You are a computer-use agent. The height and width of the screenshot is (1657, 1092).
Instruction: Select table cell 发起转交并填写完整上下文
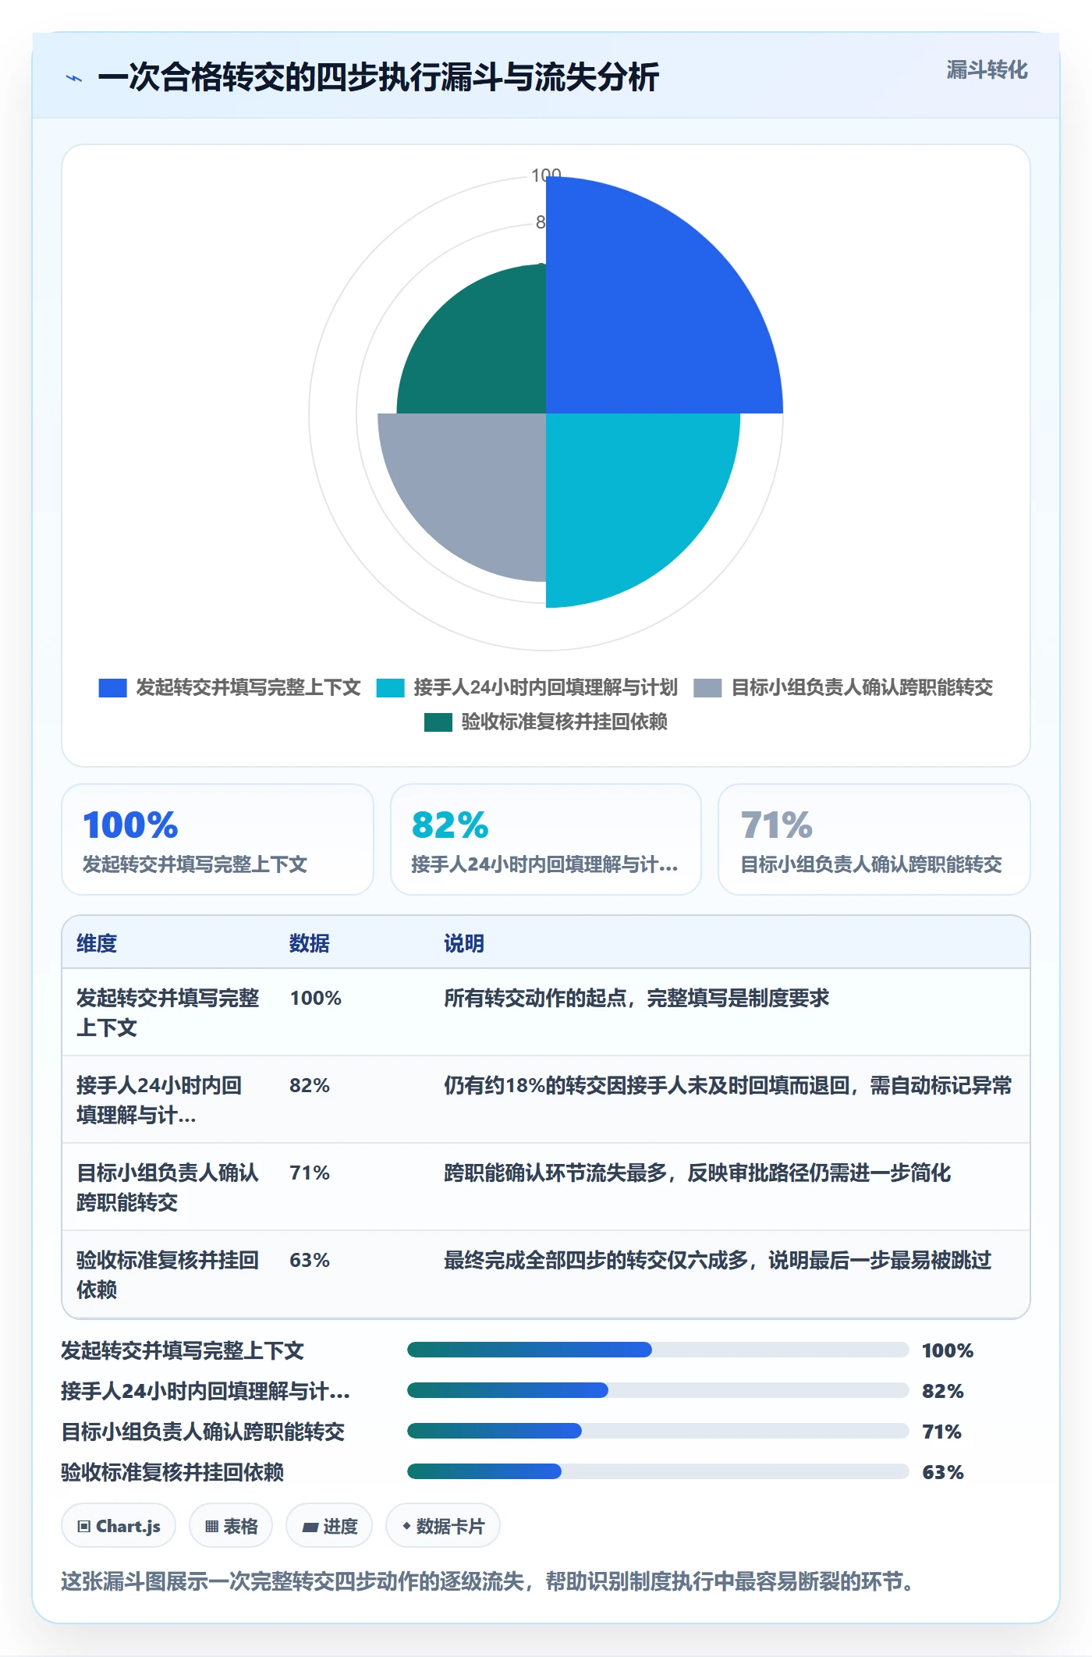click(x=168, y=1013)
